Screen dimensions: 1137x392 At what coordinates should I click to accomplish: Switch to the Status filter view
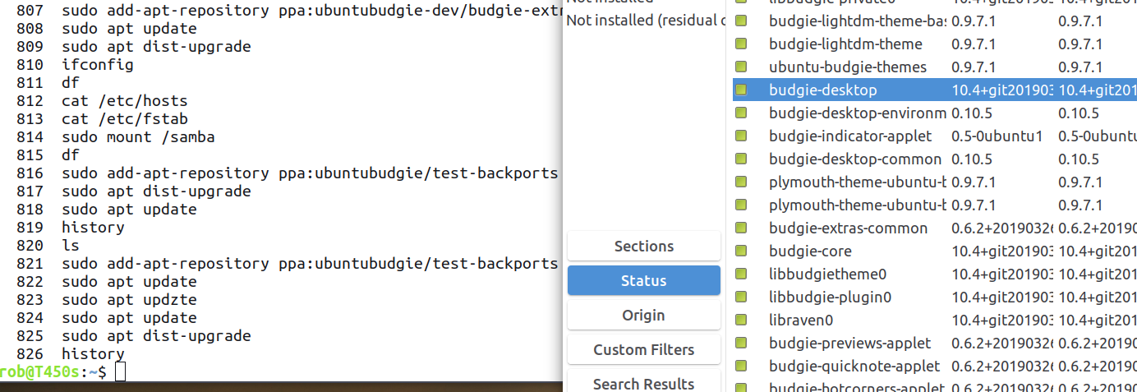[644, 280]
